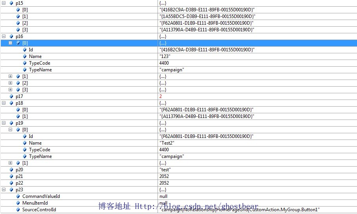Screen dimensions: 357x214
Task: Select the p21 row name
Action: point(19,176)
